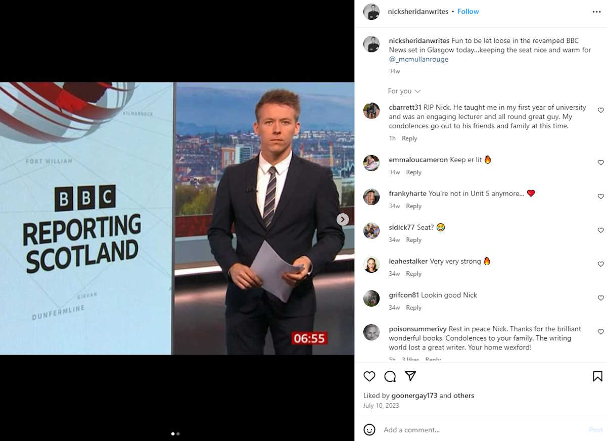Expand the For you comment sorting dropdown

[404, 91]
